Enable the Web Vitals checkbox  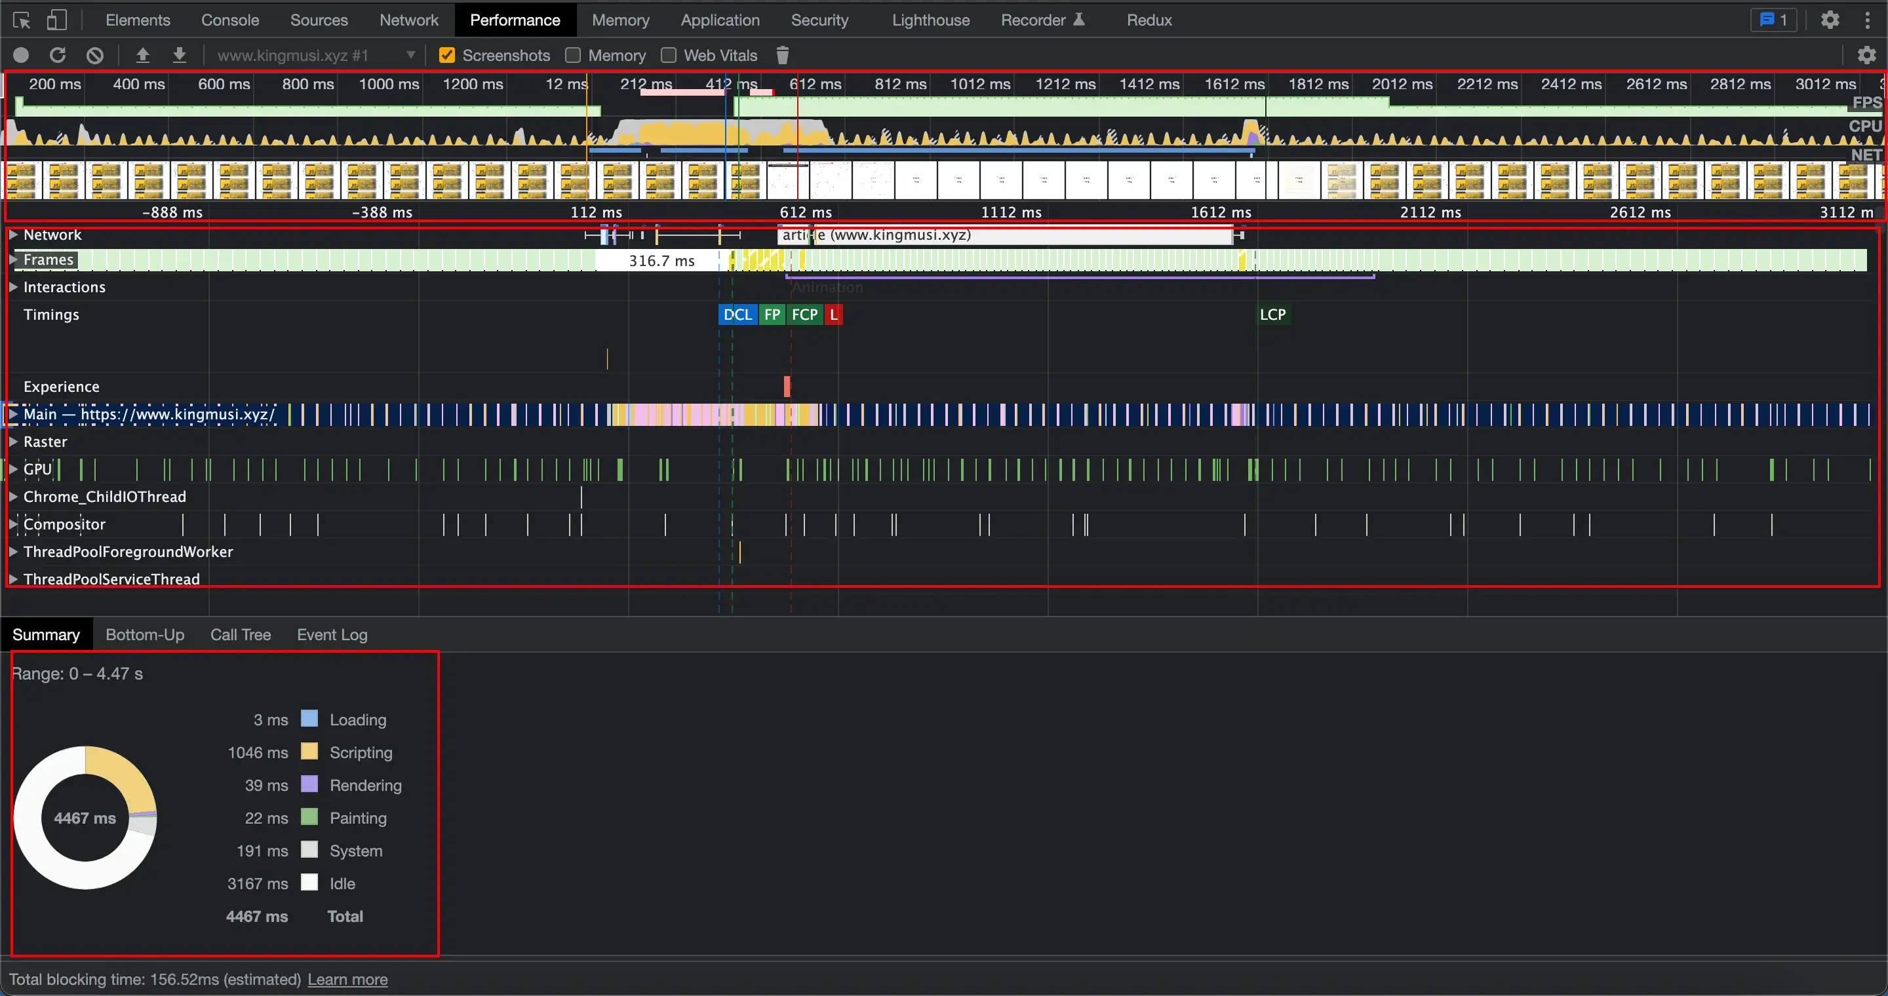click(669, 55)
